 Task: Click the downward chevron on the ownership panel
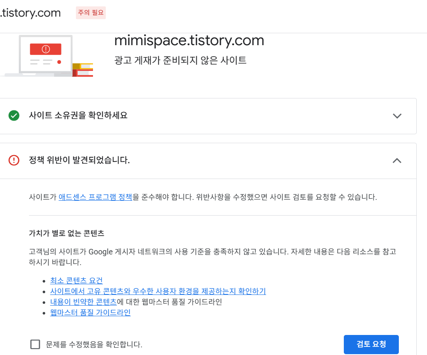point(397,116)
